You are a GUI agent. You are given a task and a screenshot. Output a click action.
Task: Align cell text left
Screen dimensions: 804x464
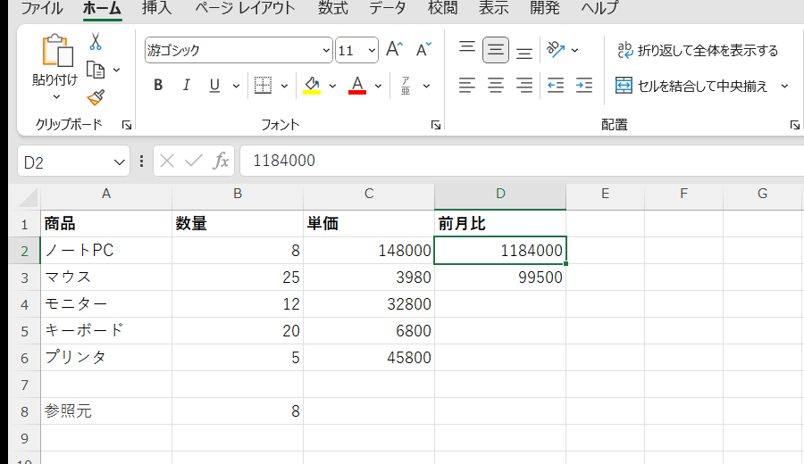(466, 86)
